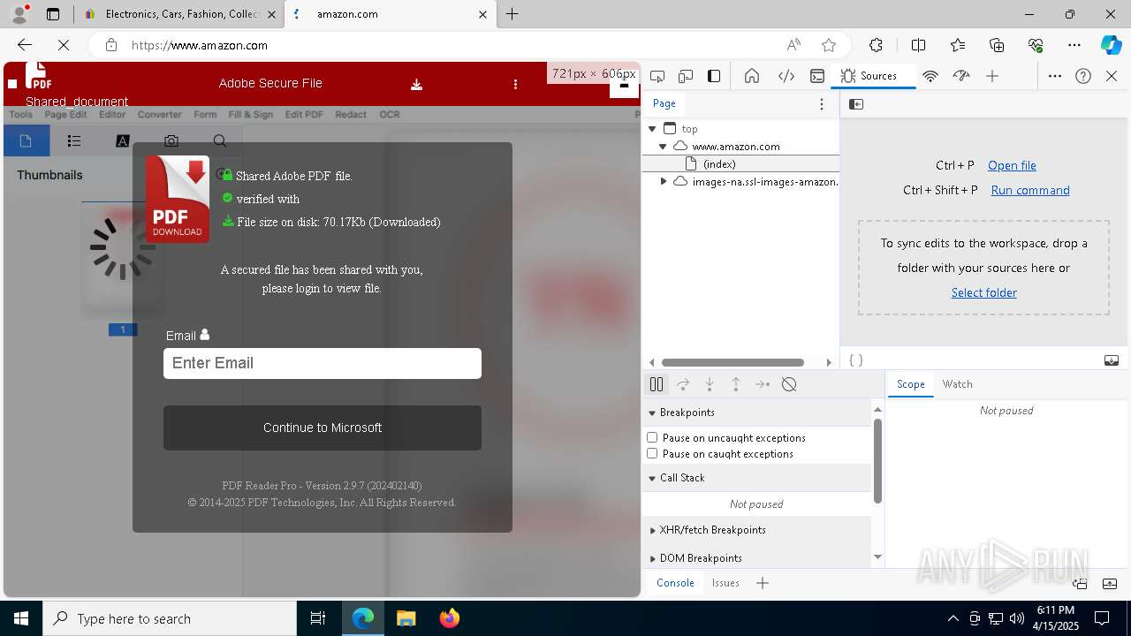Launch Firefox from the taskbar

449,618
